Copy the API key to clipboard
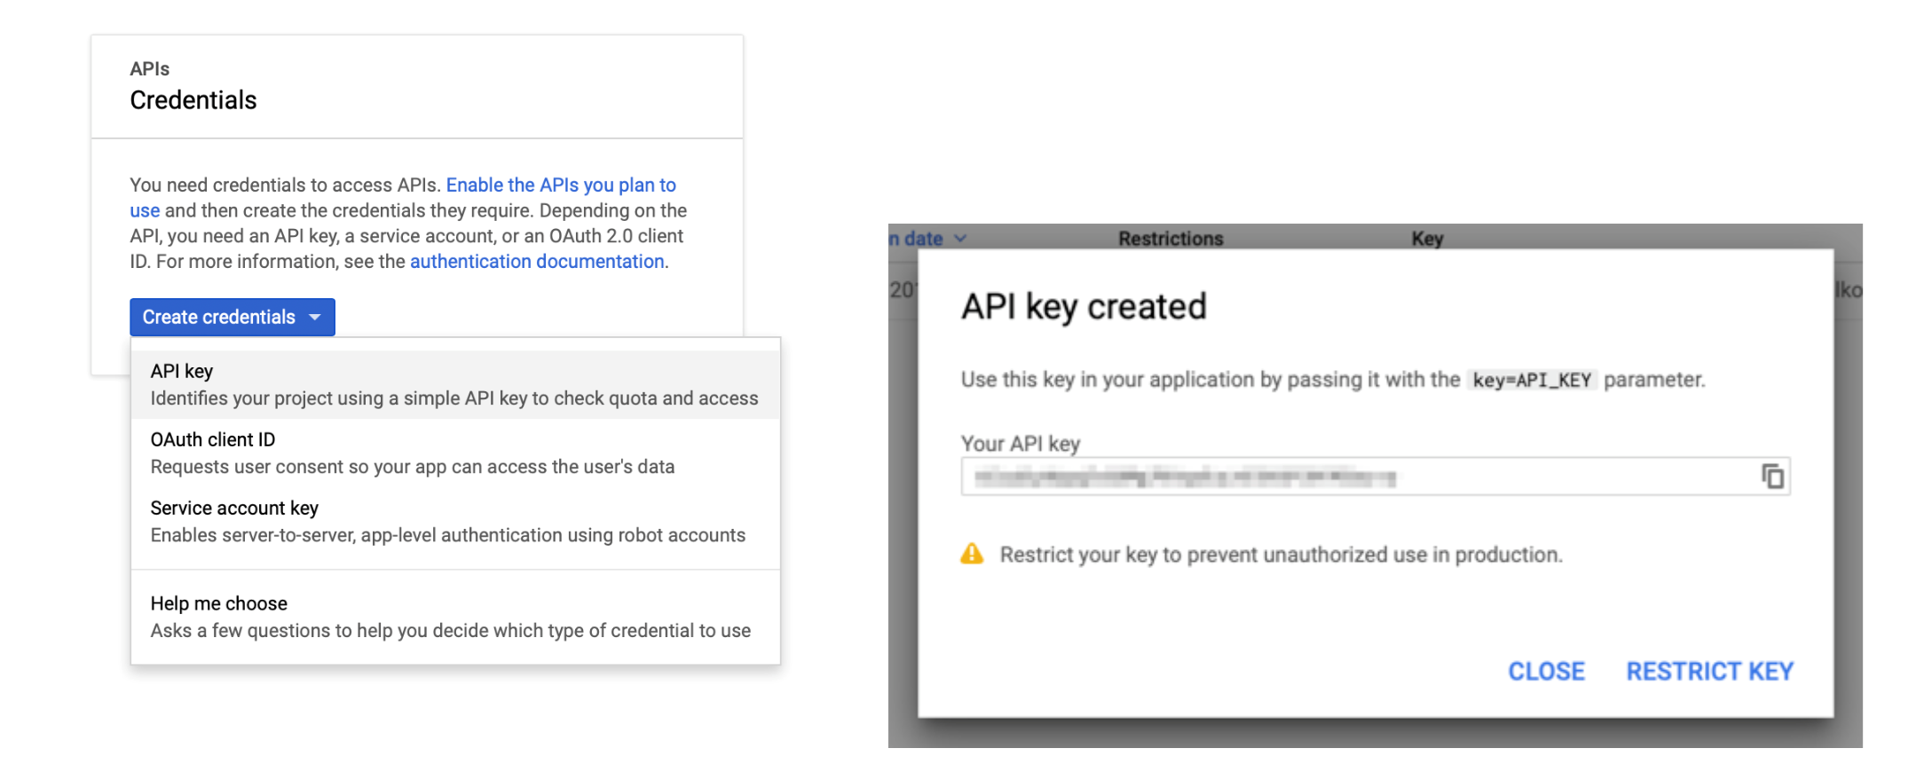This screenshot has height=772, width=1908. click(x=1772, y=477)
